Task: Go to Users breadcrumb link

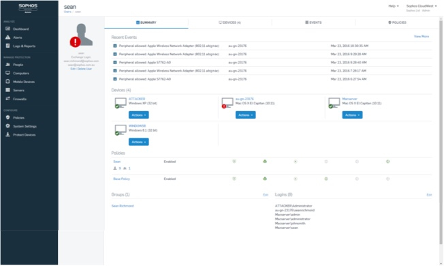Action: tap(67, 12)
